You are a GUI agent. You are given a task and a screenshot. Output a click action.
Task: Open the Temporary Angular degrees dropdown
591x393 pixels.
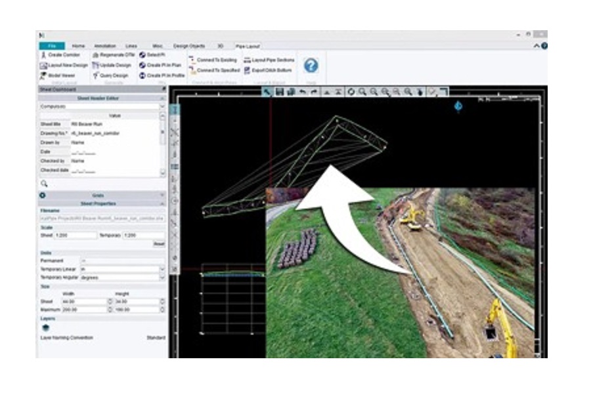162,278
